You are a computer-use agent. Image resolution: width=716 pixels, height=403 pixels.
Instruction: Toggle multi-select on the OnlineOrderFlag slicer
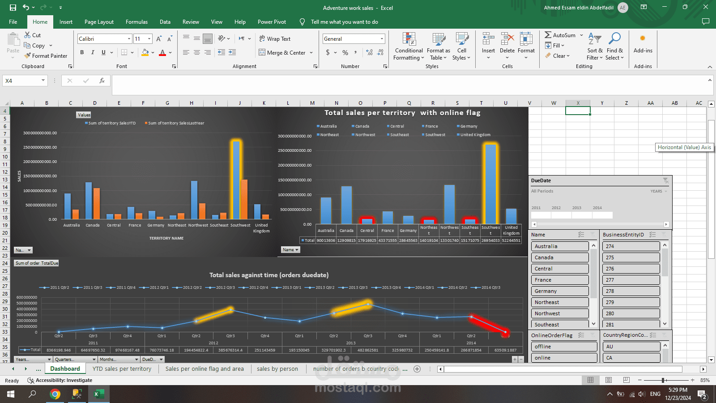point(581,335)
